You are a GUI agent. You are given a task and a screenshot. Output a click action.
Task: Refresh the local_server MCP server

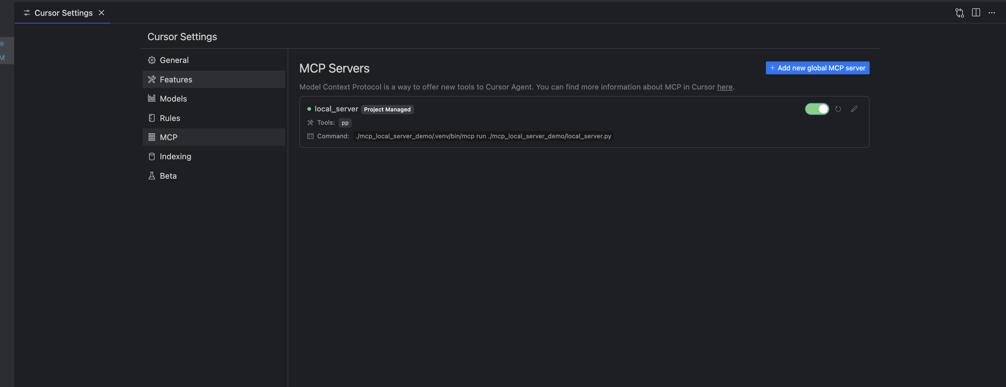(x=838, y=109)
